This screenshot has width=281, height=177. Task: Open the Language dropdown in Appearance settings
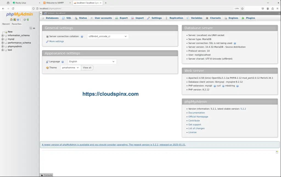click(x=92, y=61)
